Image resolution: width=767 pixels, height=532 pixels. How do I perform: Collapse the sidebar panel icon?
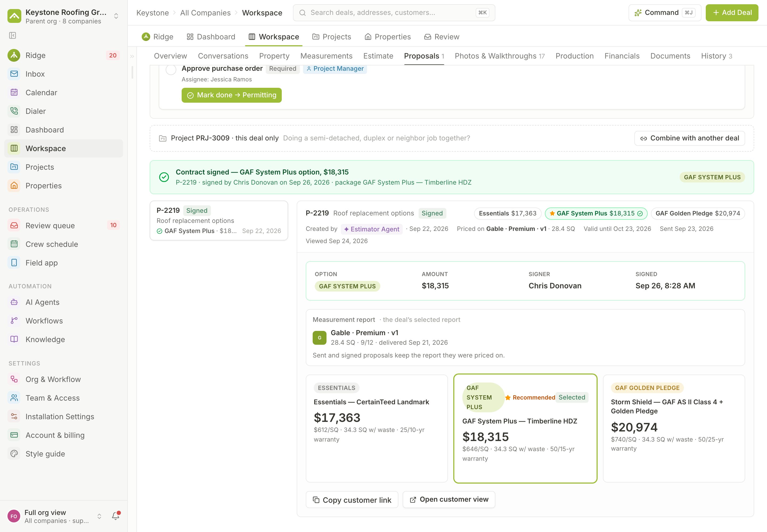[x=13, y=35]
